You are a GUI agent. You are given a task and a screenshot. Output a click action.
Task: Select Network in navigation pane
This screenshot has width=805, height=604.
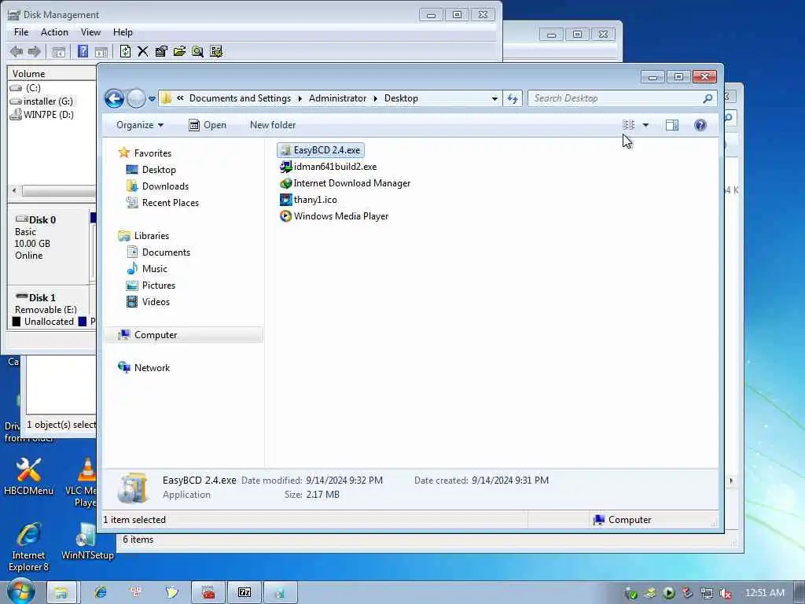pyautogui.click(x=144, y=368)
